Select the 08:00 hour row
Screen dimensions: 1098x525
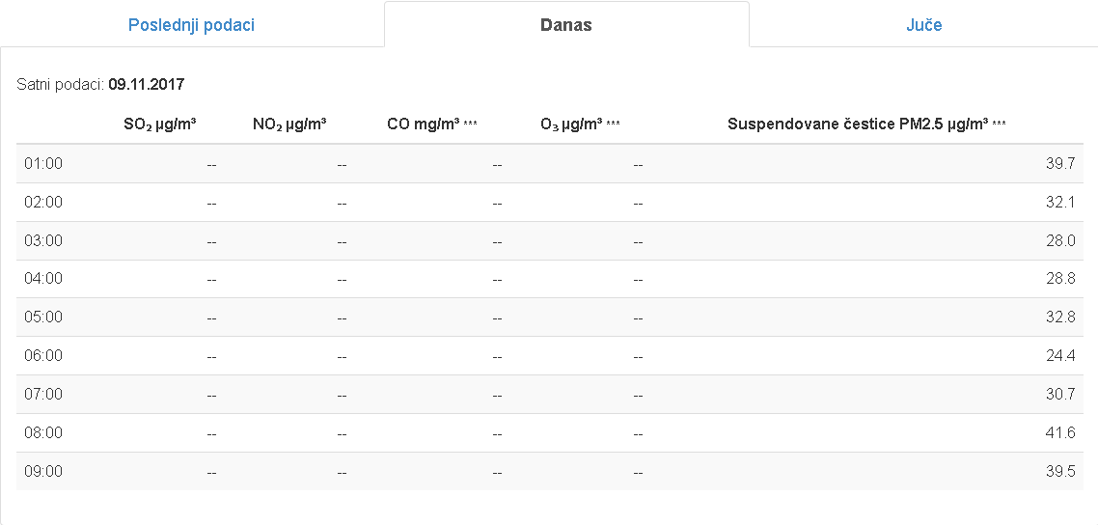click(550, 432)
